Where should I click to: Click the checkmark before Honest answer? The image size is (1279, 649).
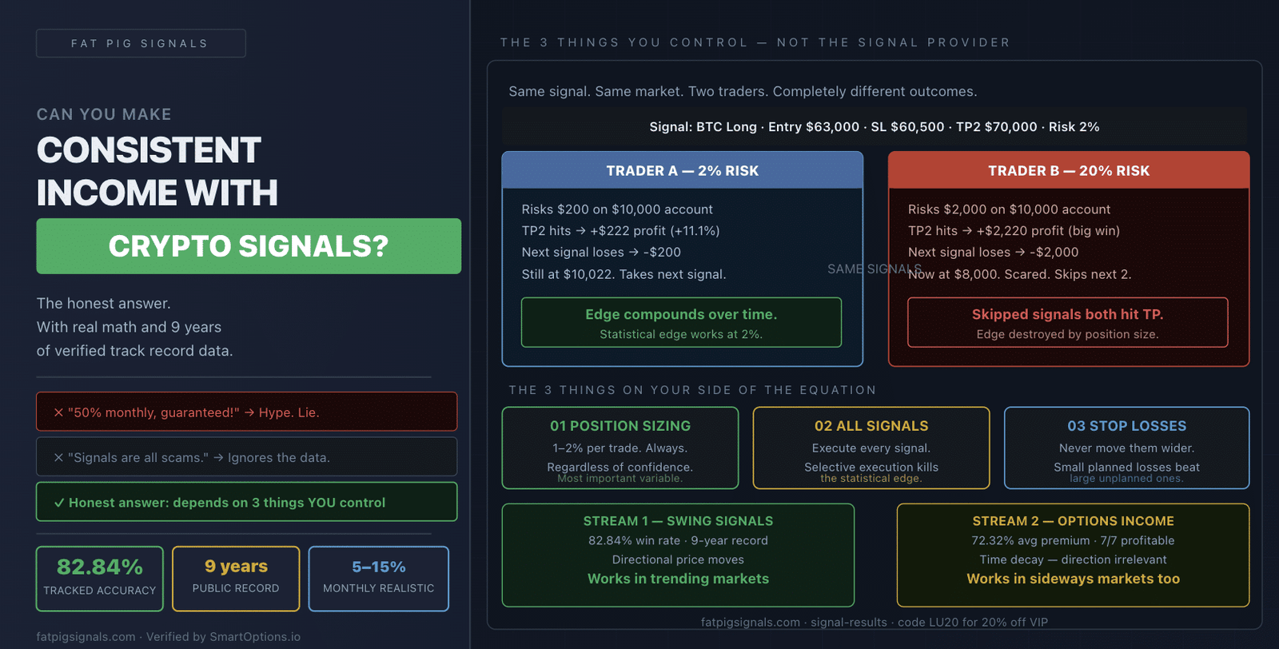coord(59,503)
